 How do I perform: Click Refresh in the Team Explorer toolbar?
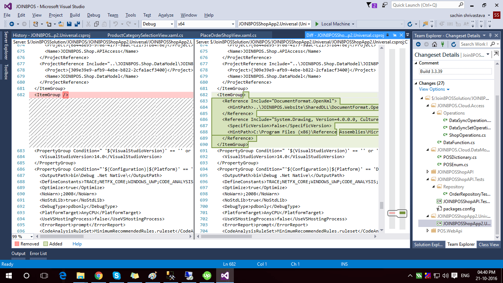(453, 44)
